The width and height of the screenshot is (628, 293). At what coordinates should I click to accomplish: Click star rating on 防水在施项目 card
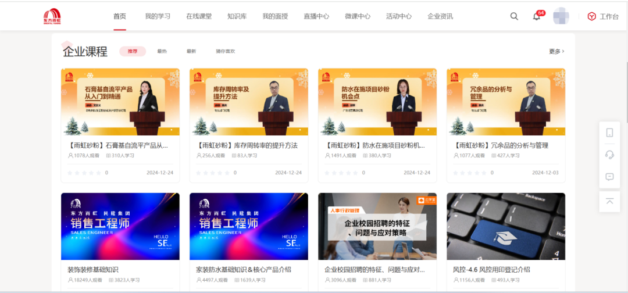coord(341,173)
